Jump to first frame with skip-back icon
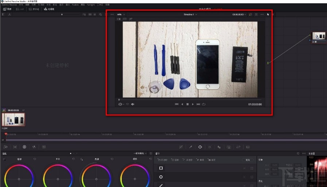Viewport: 327px width, 187px height. click(176, 104)
